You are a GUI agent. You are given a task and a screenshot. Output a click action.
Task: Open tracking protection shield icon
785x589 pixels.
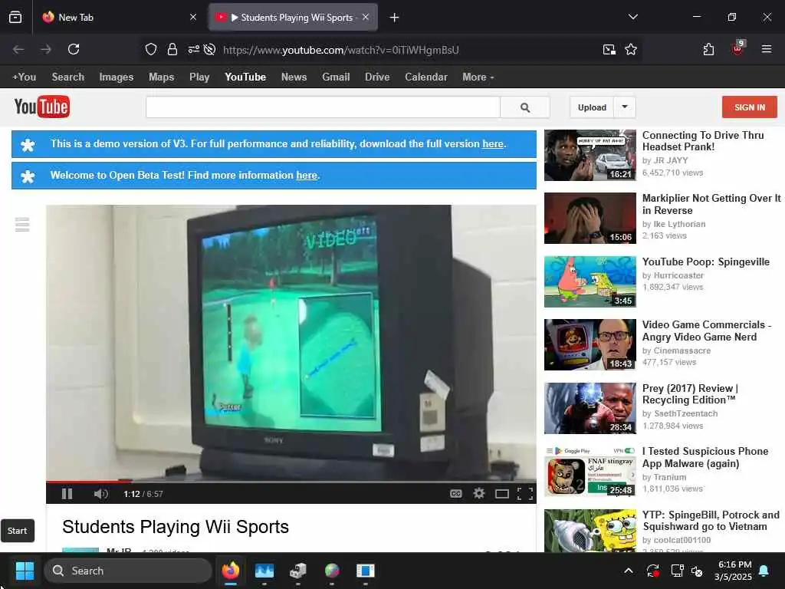click(x=151, y=49)
